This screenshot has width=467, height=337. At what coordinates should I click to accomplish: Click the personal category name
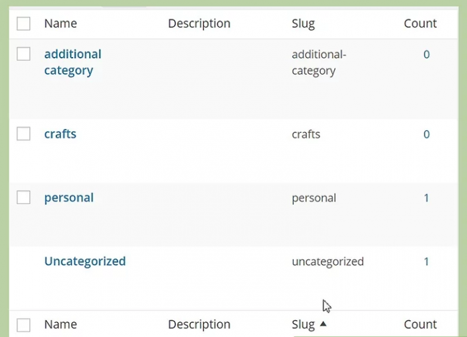pyautogui.click(x=68, y=197)
